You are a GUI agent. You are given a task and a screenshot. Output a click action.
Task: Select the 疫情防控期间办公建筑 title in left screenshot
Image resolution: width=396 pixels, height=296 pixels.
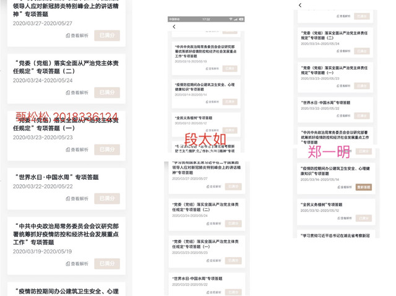(67, 292)
